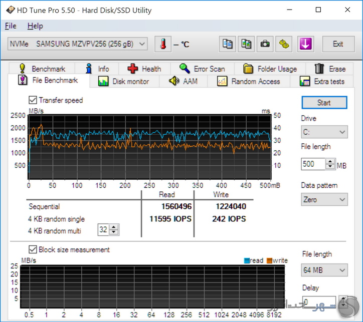
Task: Decrease the File length MB value
Action: 330,166
